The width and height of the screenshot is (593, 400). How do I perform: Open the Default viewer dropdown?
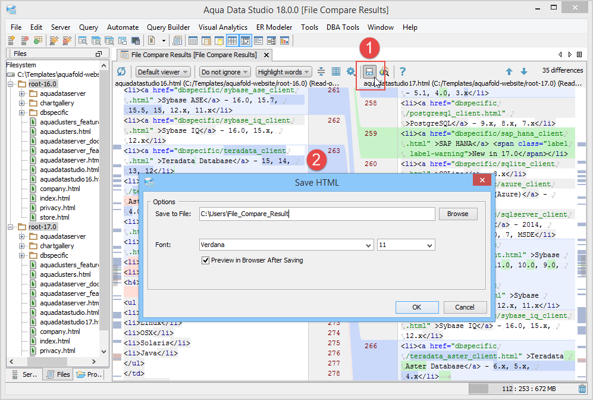tap(163, 72)
